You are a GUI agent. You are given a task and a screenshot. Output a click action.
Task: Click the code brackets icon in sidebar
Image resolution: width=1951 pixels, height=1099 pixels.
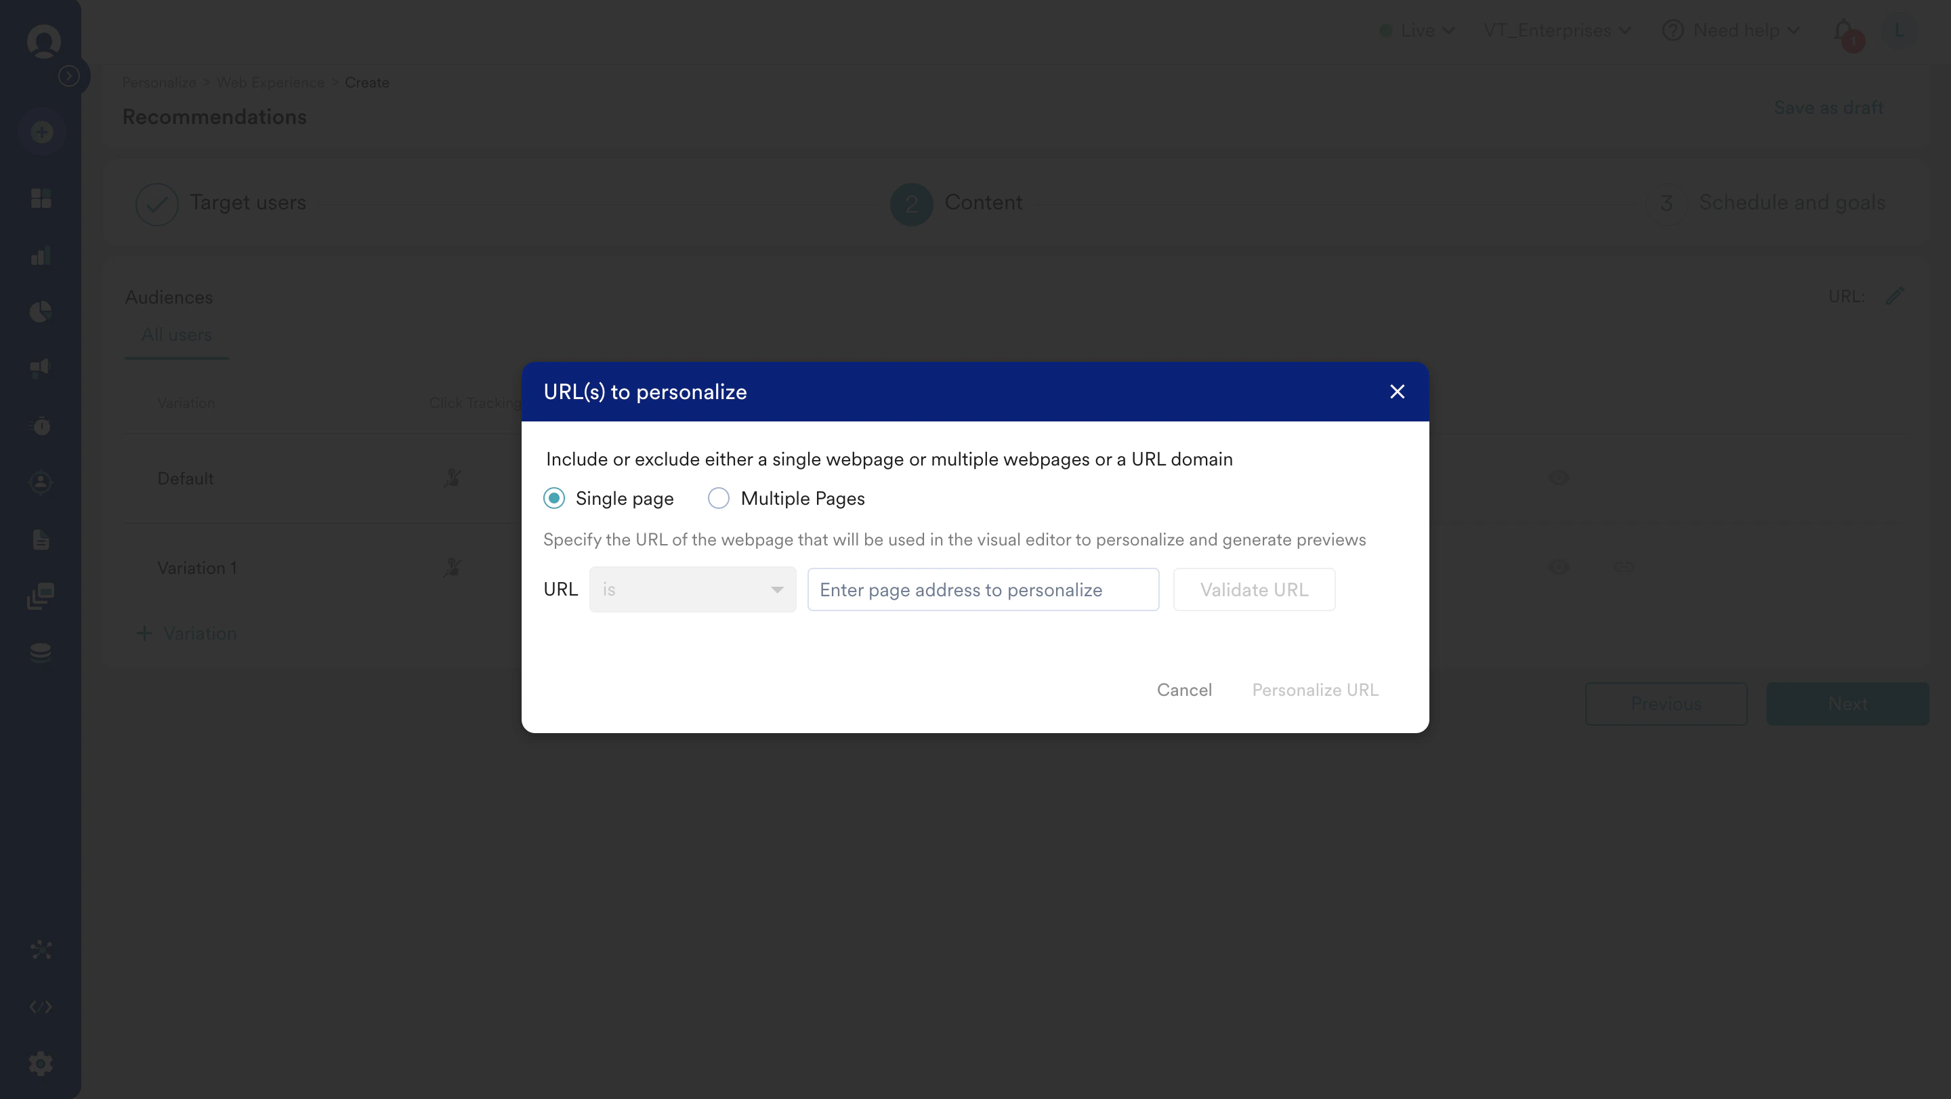coord(41,1007)
